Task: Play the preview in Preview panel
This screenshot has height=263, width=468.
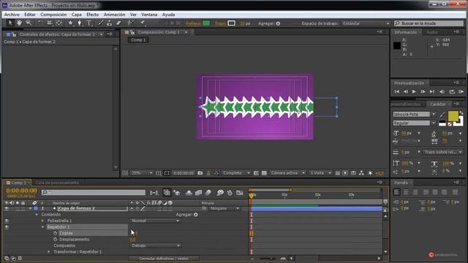Action: pos(414,91)
